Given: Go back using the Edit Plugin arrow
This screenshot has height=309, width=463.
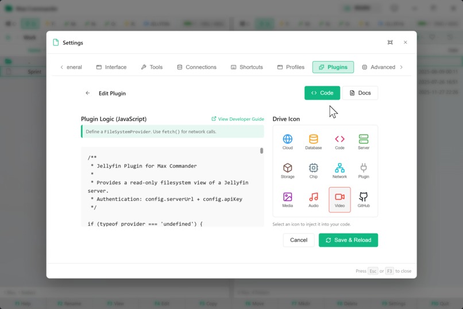Looking at the screenshot, I should coord(88,93).
